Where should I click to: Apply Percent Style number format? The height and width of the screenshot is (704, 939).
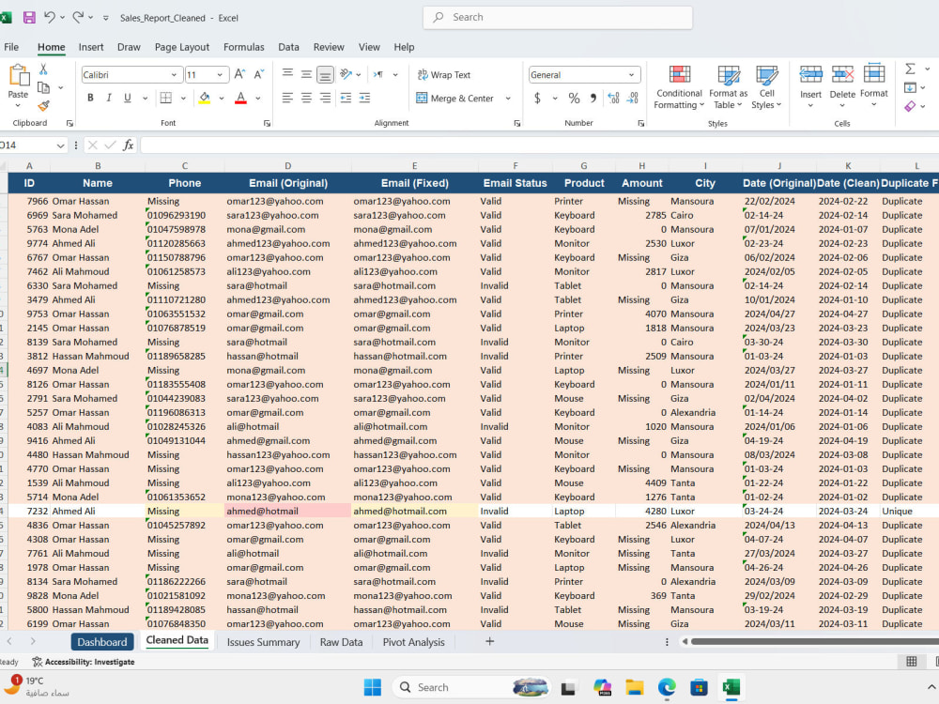[574, 99]
